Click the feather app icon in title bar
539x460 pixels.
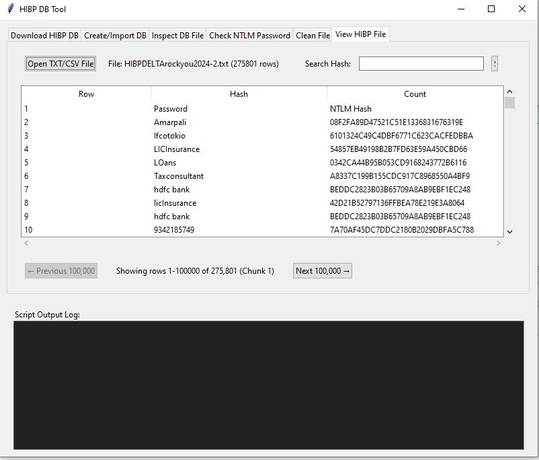tap(10, 9)
